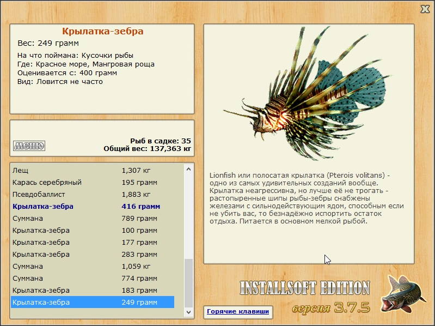Select the Крылатка-зебра 183 грамм row
The height and width of the screenshot is (326, 435).
pyautogui.click(x=93, y=290)
